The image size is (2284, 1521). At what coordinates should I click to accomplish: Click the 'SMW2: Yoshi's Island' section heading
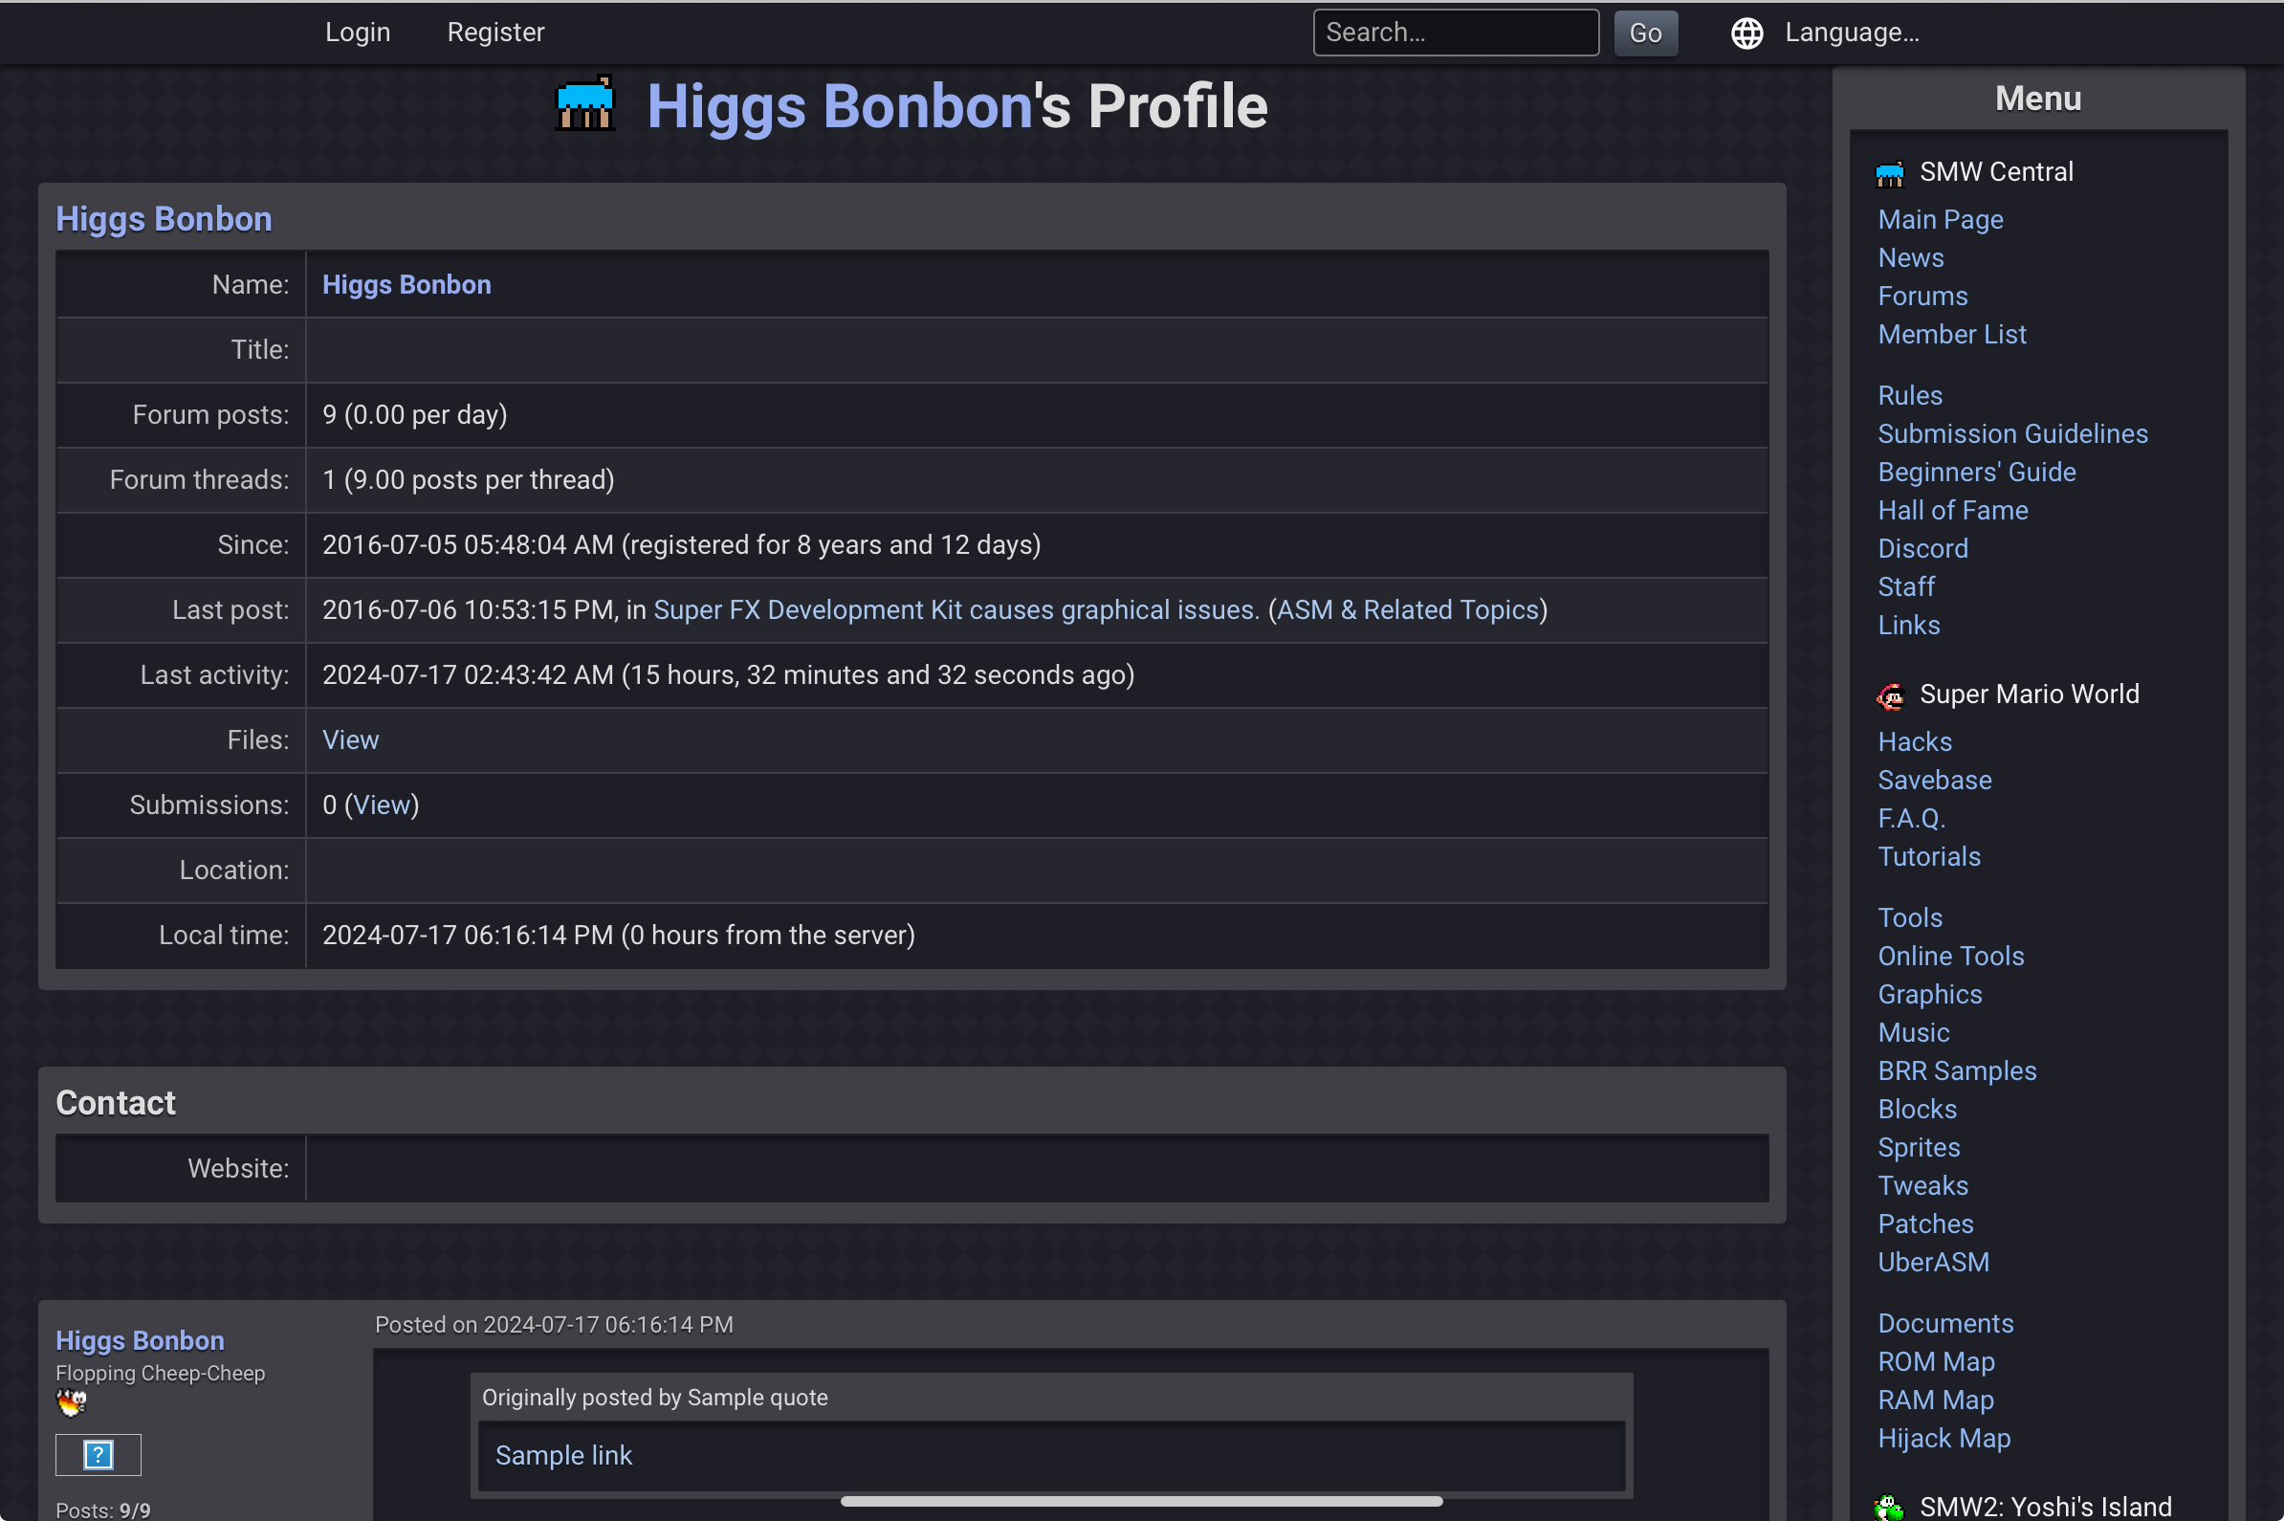[x=2045, y=1507]
